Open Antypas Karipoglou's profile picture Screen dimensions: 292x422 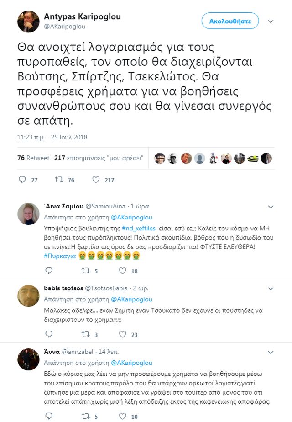coord(28,21)
